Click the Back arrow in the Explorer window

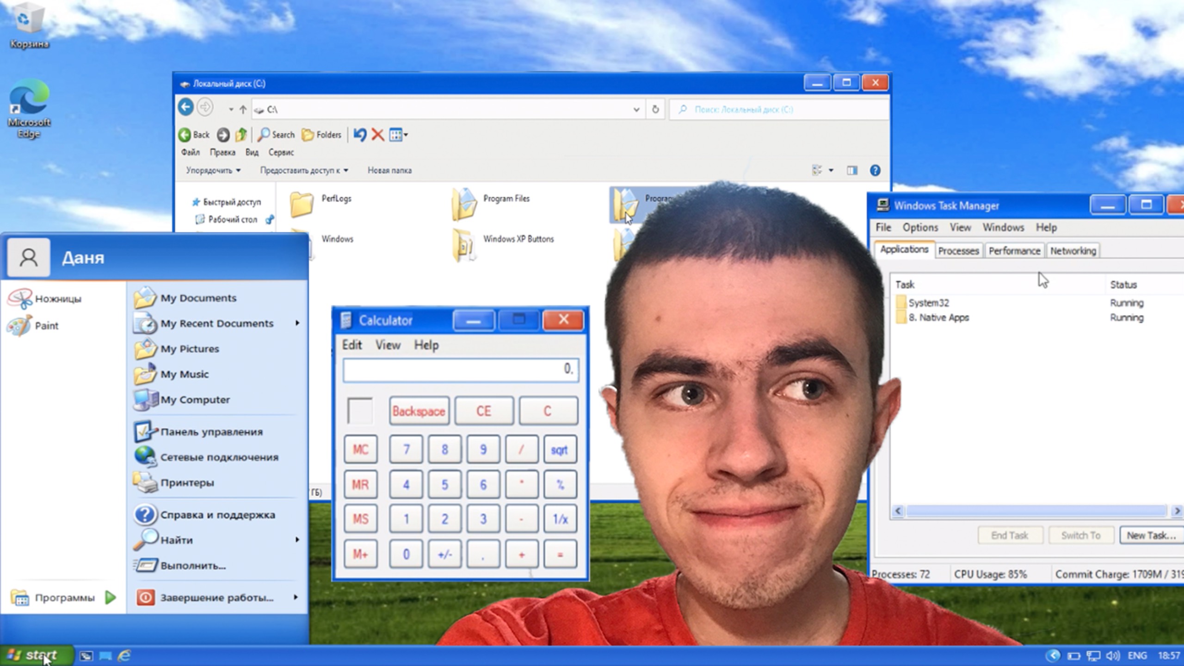pos(185,107)
